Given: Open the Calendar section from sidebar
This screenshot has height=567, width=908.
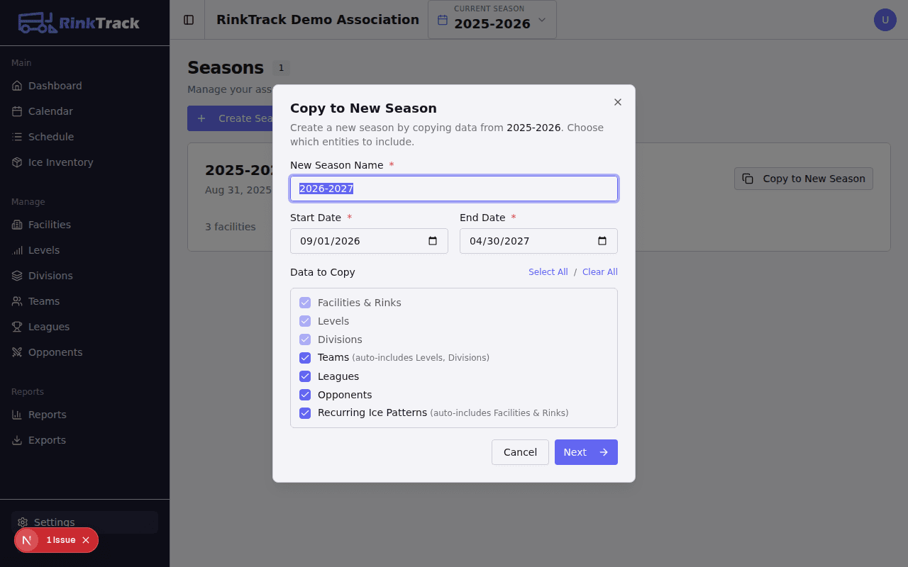Looking at the screenshot, I should pyautogui.click(x=17, y=111).
